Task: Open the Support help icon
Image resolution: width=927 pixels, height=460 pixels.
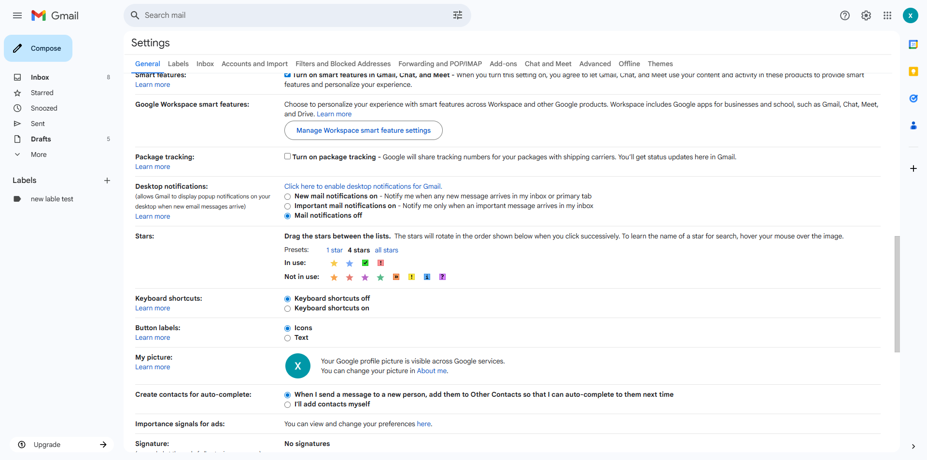Action: (x=845, y=15)
